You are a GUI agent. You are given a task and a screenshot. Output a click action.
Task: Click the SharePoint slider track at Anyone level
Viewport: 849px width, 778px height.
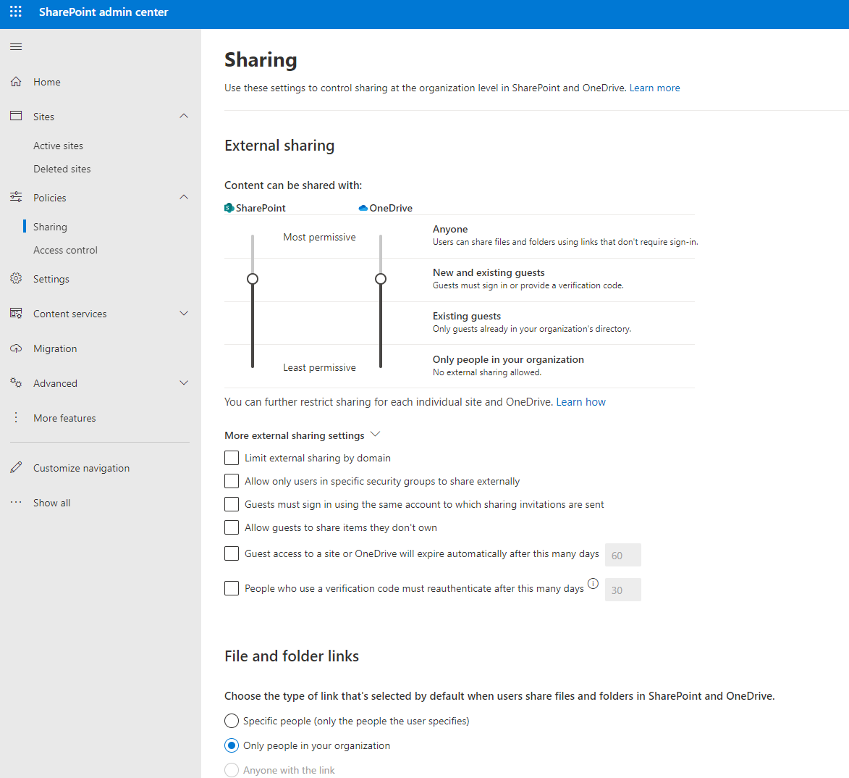[253, 237]
